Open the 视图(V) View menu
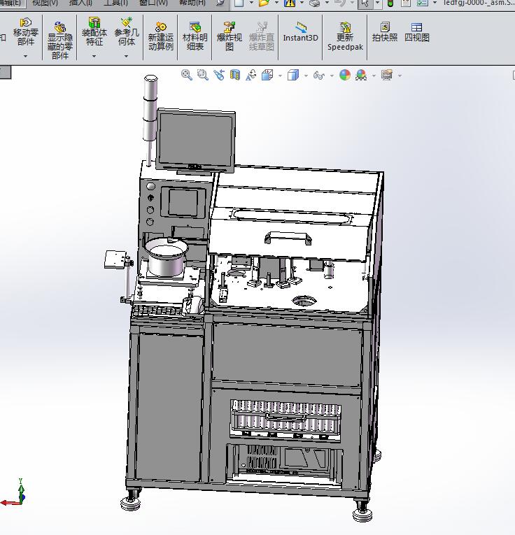 45,3
